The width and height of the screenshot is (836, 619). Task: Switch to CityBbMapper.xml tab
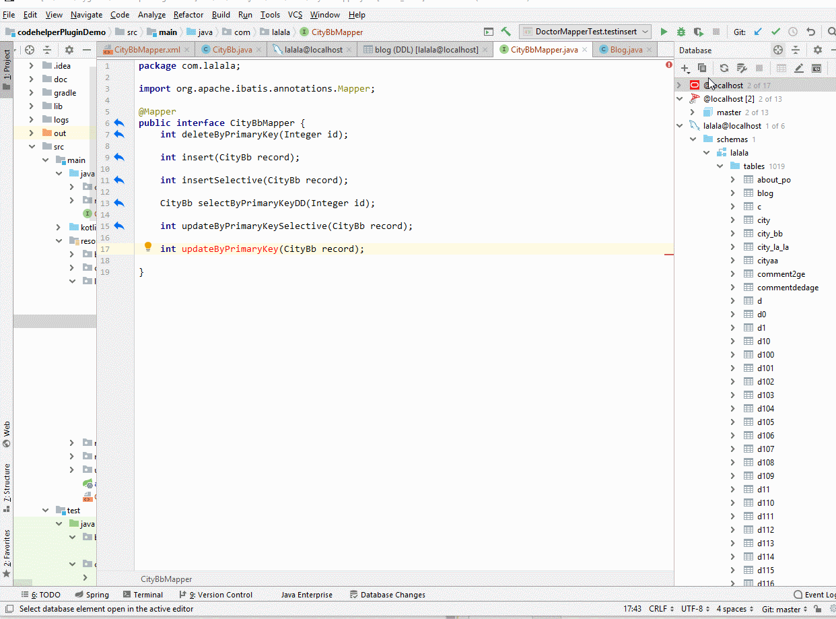pyautogui.click(x=147, y=49)
